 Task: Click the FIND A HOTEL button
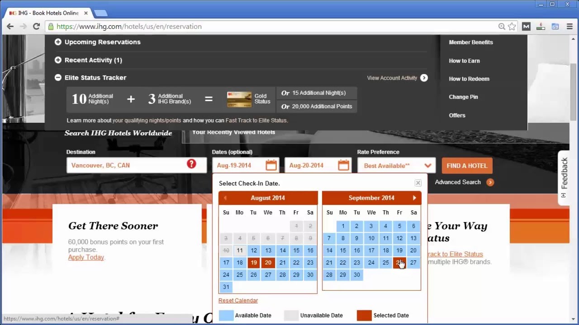pyautogui.click(x=467, y=166)
